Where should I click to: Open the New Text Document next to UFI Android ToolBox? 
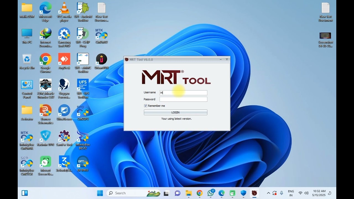tap(101, 12)
